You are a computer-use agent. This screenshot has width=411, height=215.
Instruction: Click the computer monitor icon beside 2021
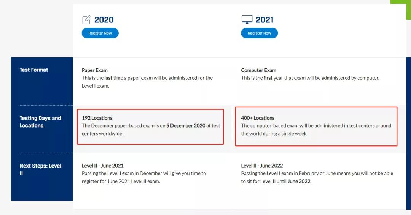[247, 19]
